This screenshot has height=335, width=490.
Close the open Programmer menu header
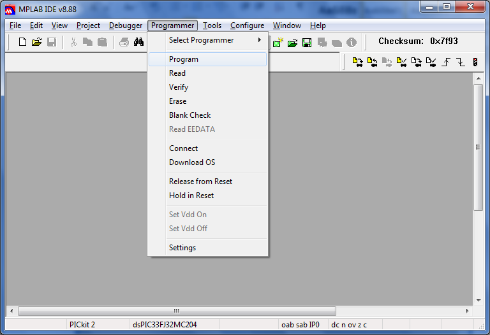(x=172, y=25)
